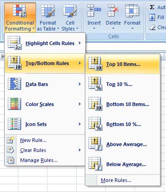Open the Cell Styles dropdown
This screenshot has height=192, width=166.
(70, 17)
